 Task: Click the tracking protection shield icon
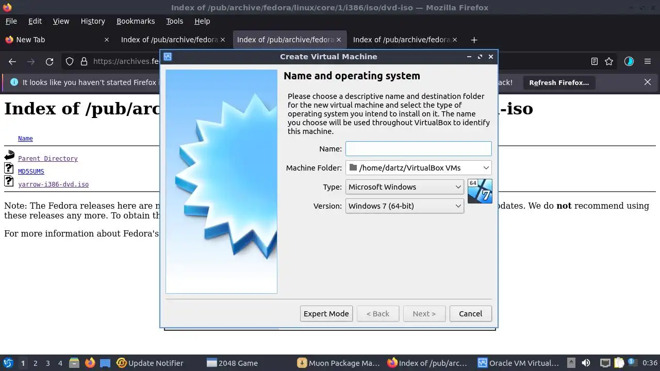[x=70, y=61]
